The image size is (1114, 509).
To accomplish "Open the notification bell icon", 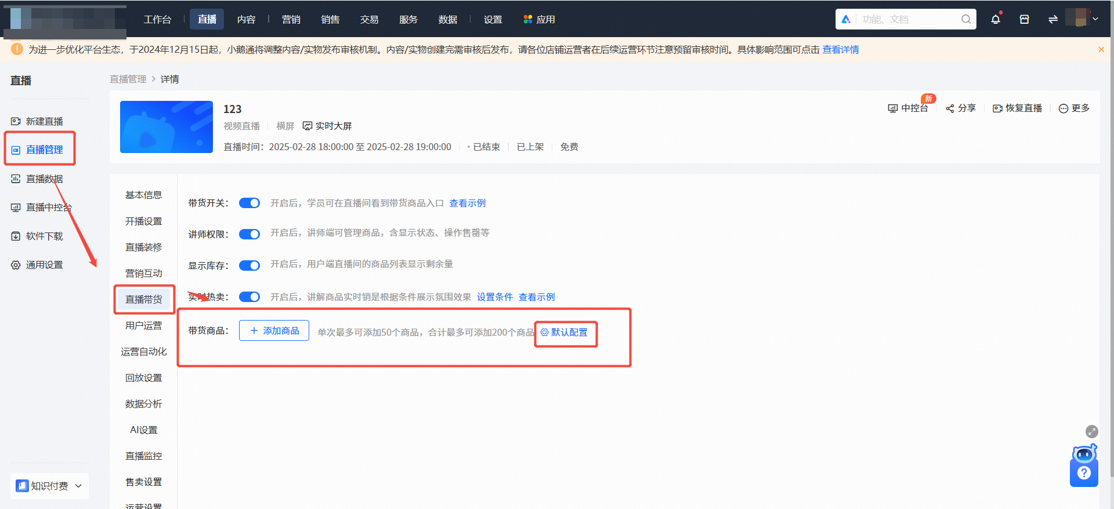I will pos(996,19).
